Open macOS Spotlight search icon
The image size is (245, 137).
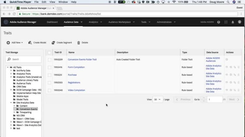[228, 2]
